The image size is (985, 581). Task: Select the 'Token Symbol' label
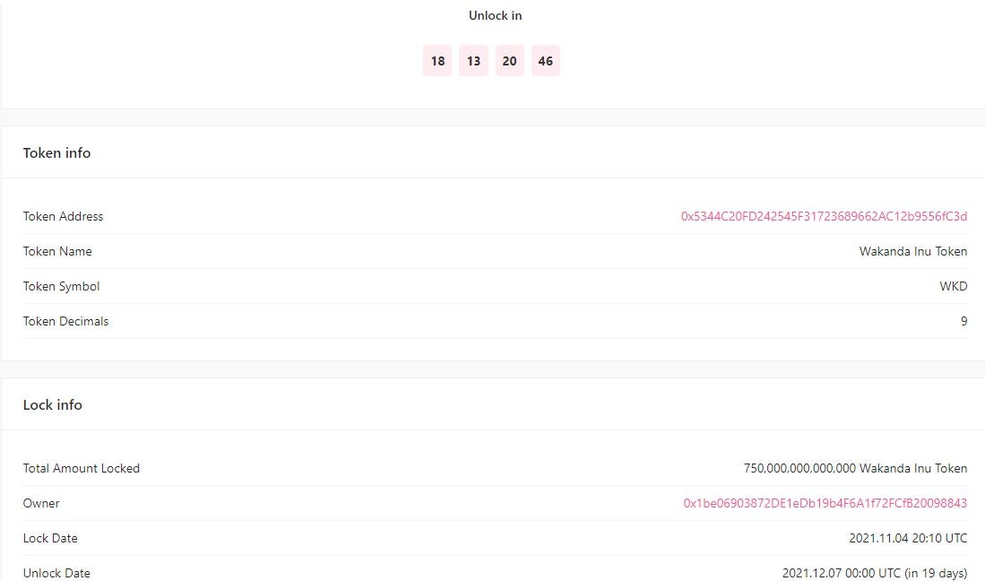61,286
